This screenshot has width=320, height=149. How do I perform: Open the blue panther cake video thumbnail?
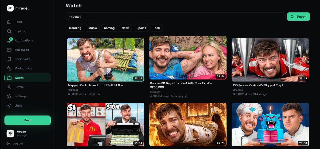[270, 124]
